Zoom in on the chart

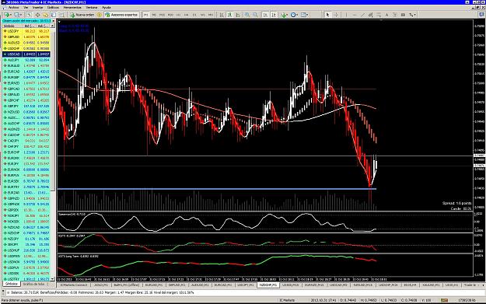(x=247, y=15)
